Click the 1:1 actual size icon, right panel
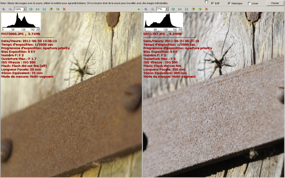The width and height of the screenshot is (285, 178). (x=180, y=9)
